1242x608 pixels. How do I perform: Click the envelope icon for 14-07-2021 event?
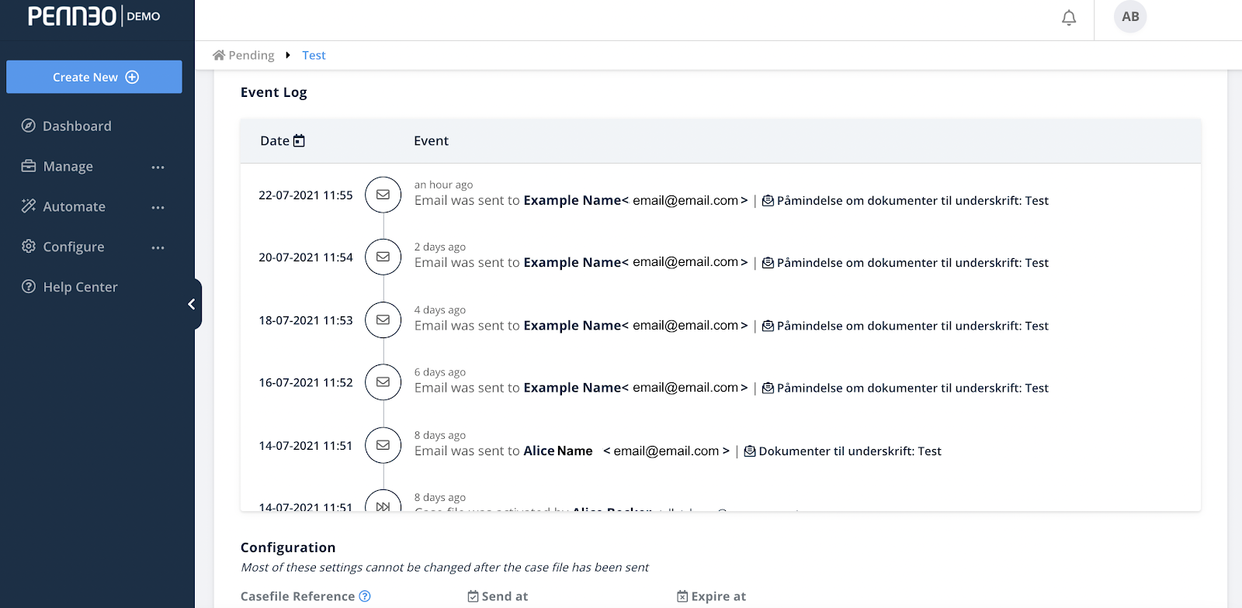tap(383, 445)
